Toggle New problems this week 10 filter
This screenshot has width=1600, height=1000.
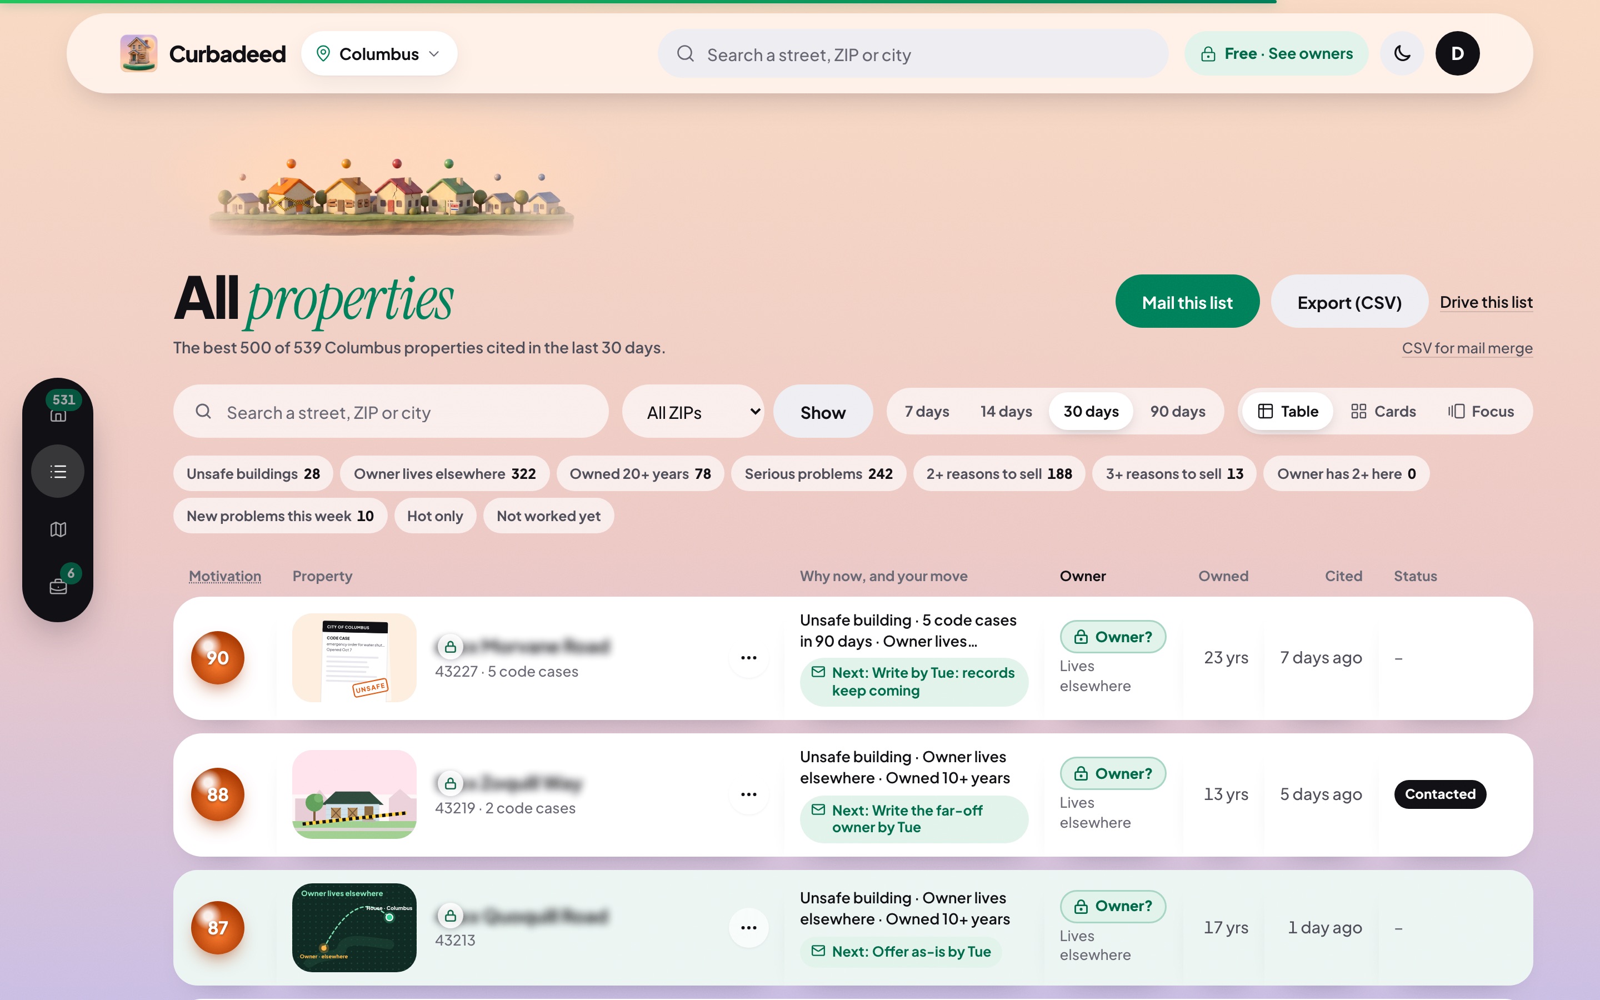coord(281,516)
